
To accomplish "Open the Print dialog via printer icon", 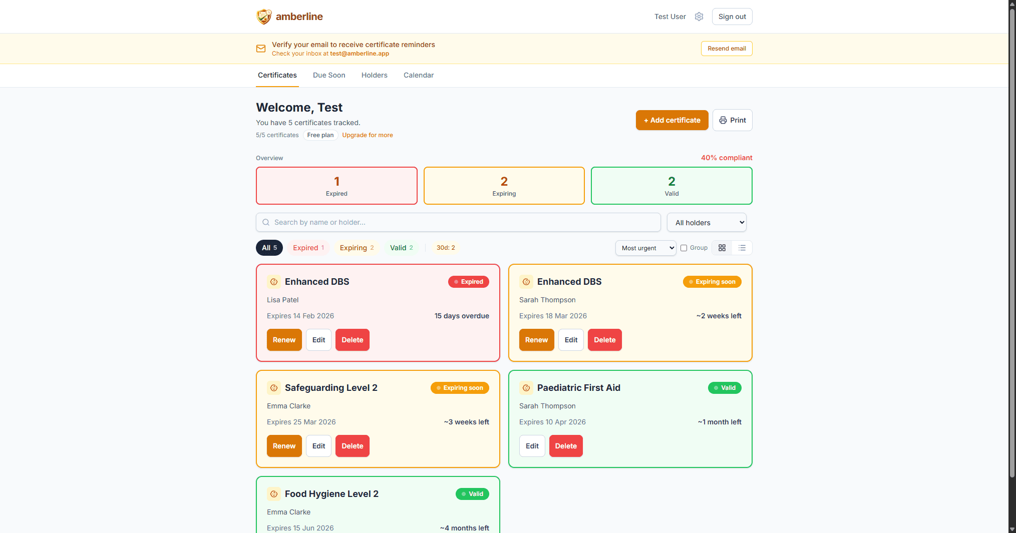I will pyautogui.click(x=732, y=120).
